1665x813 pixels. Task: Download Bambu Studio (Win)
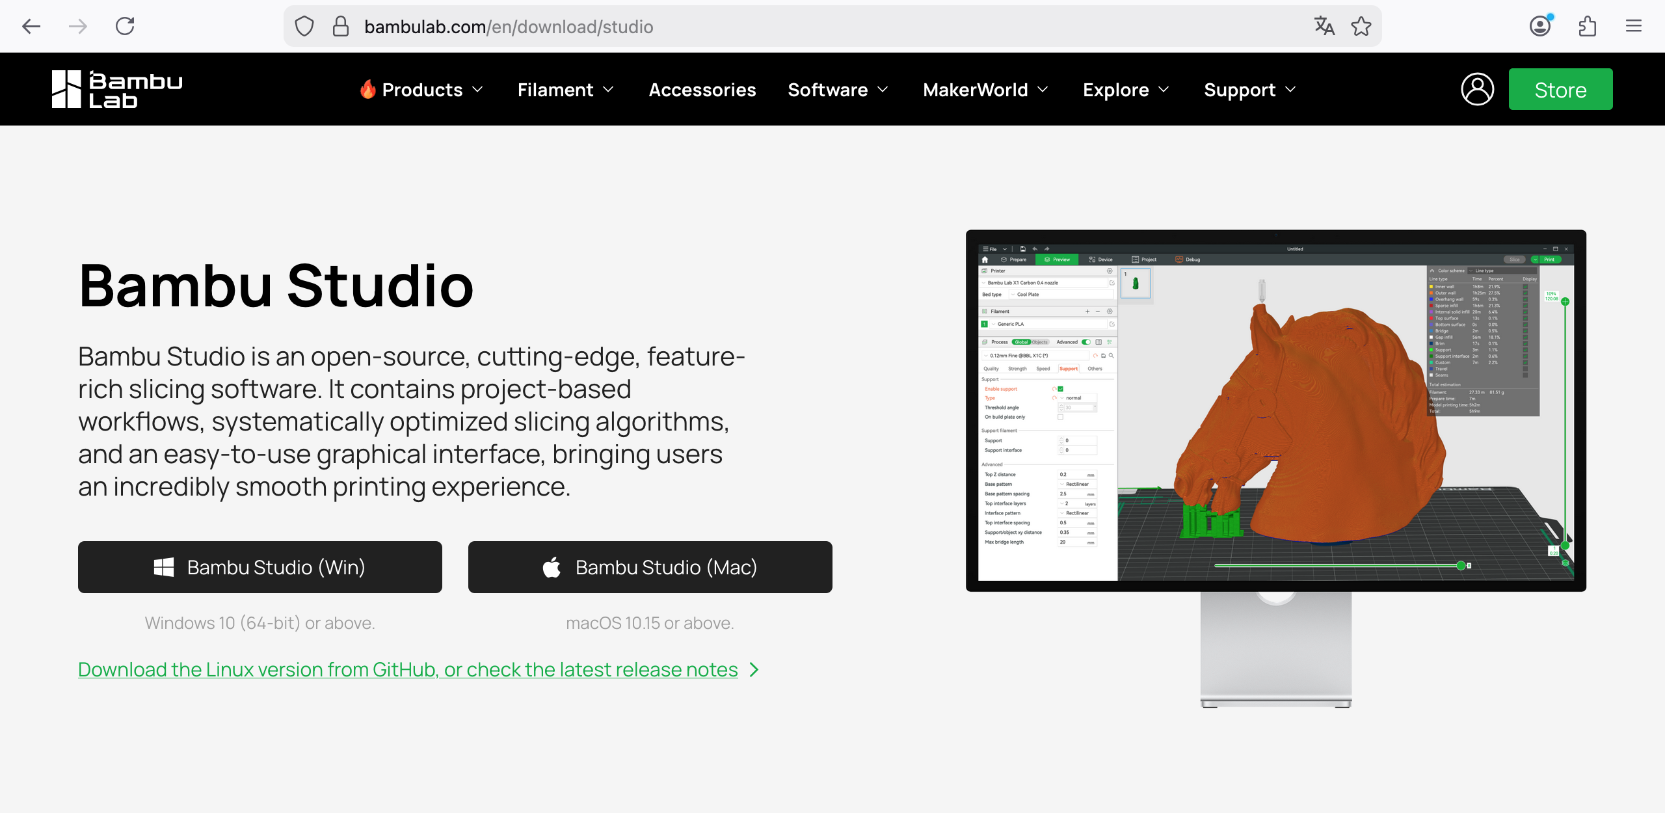[x=260, y=567]
